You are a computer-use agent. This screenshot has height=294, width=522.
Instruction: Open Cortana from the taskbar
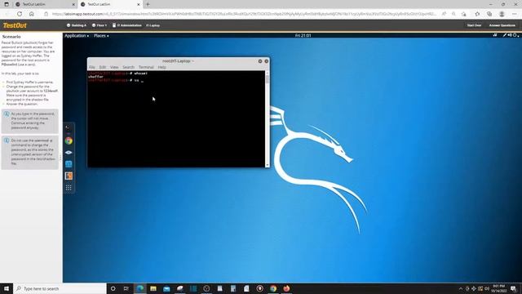click(x=113, y=288)
